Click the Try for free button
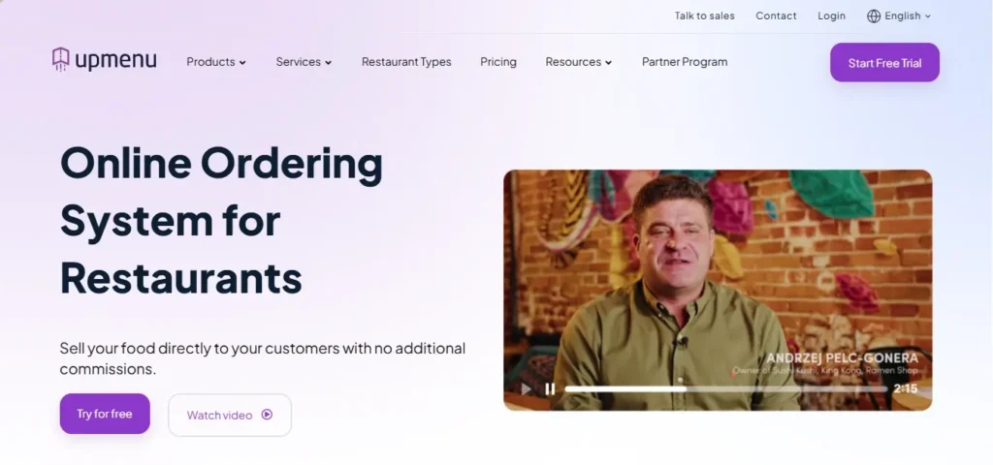Screen dimensions: 993x465 pos(105,414)
